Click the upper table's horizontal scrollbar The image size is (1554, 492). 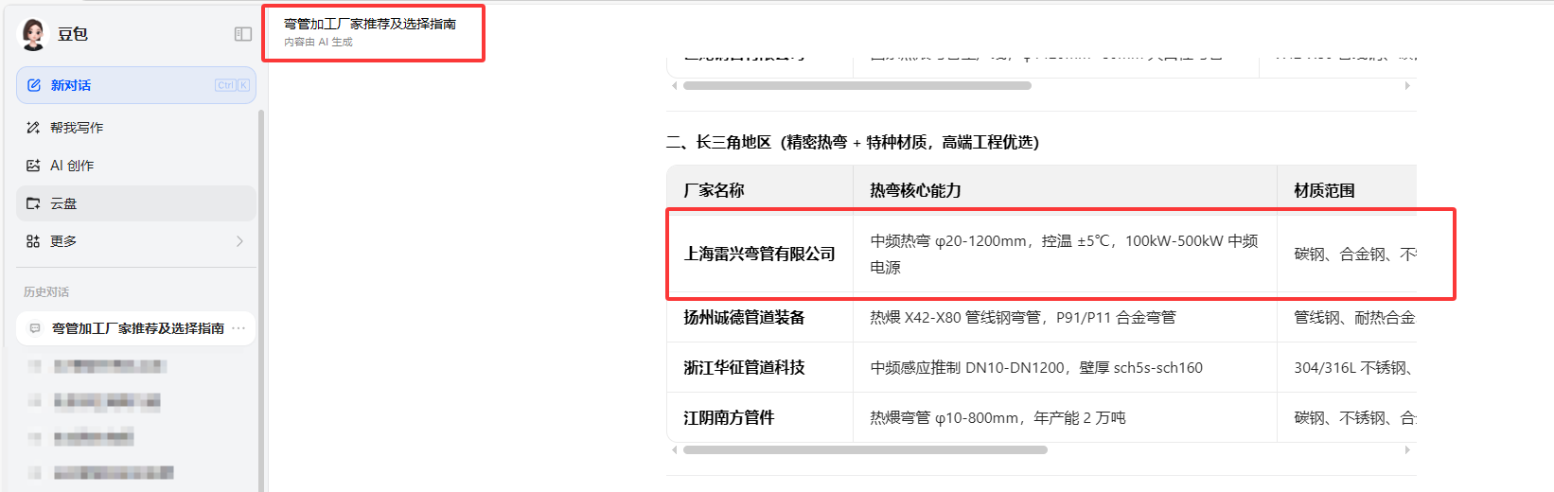pyautogui.click(x=857, y=86)
